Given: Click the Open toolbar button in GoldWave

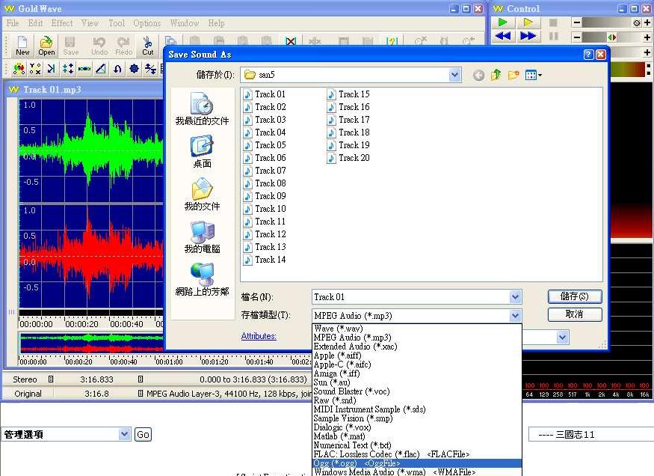Looking at the screenshot, I should click(x=46, y=46).
